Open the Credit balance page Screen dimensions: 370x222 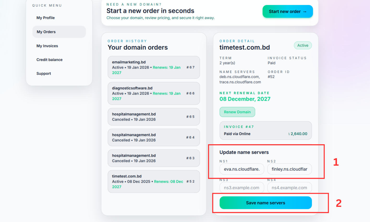pyautogui.click(x=49, y=59)
